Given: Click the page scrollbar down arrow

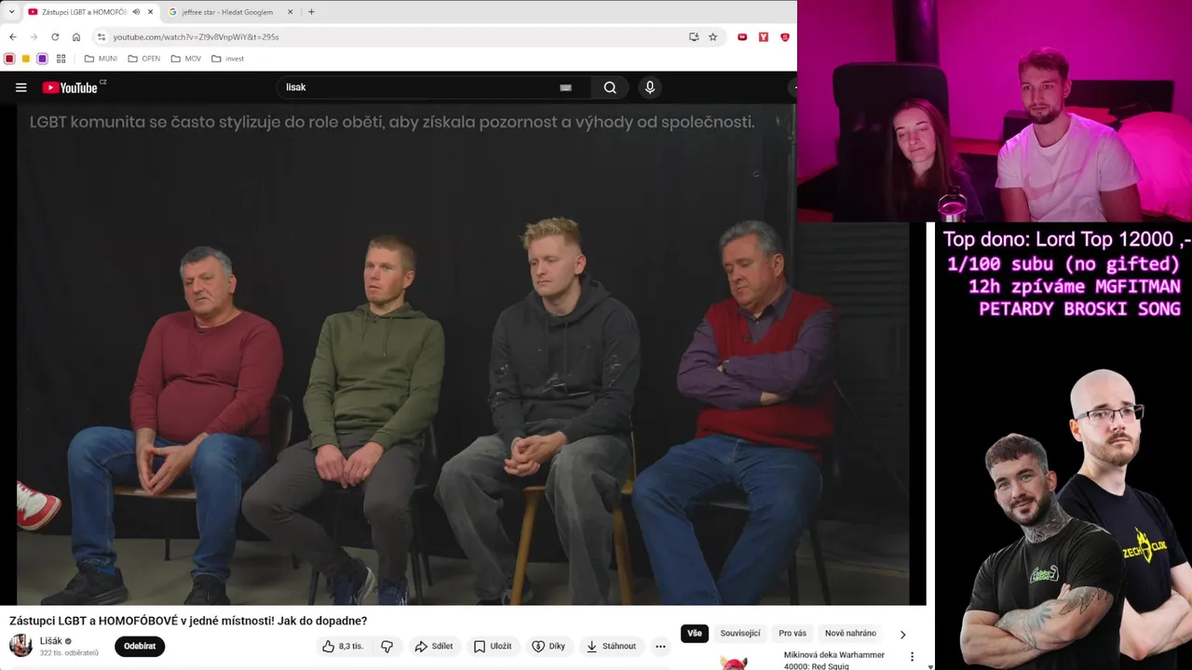Looking at the screenshot, I should click(x=931, y=666).
